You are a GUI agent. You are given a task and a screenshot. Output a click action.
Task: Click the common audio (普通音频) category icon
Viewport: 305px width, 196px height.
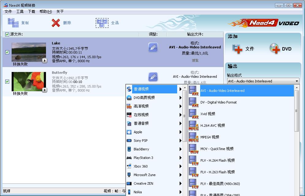coord(129,123)
